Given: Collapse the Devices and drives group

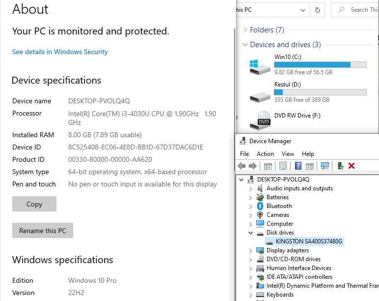Looking at the screenshot, I should tap(245, 45).
